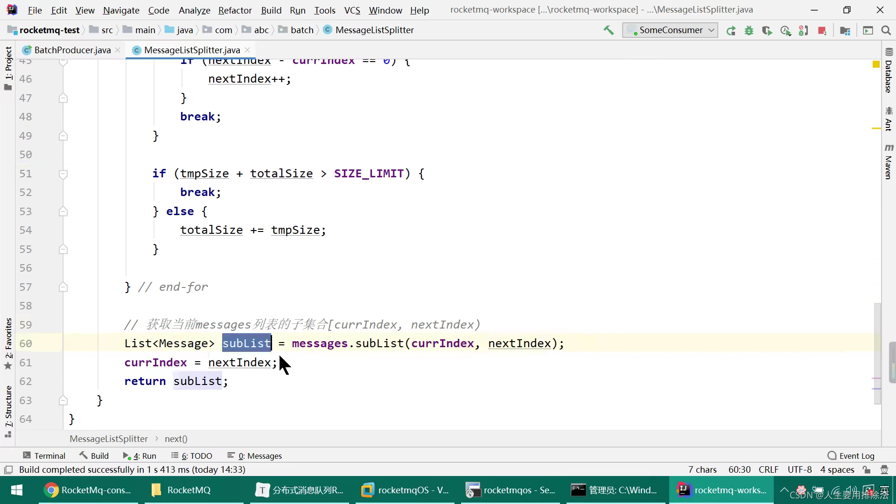Open the Structure tool window

tap(8, 411)
